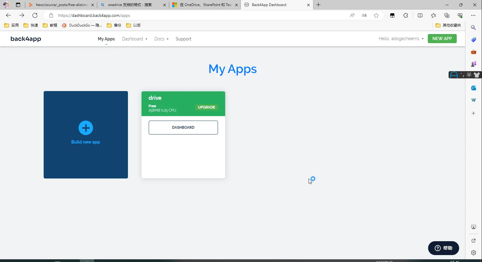This screenshot has height=262, width=482.
Task: Click the drive app title
Action: point(155,98)
